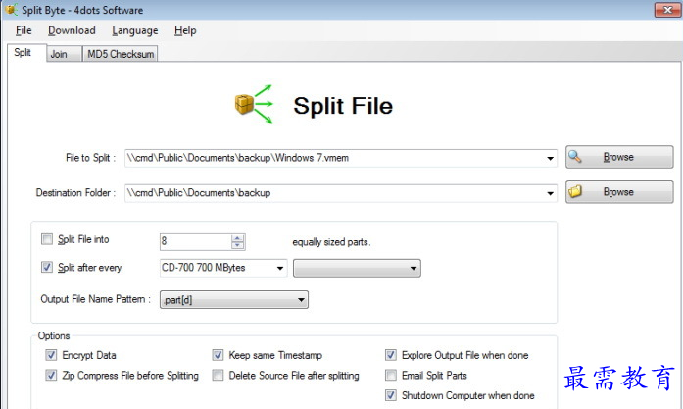Close the Split Byte window
683x409 pixels.
[667, 10]
